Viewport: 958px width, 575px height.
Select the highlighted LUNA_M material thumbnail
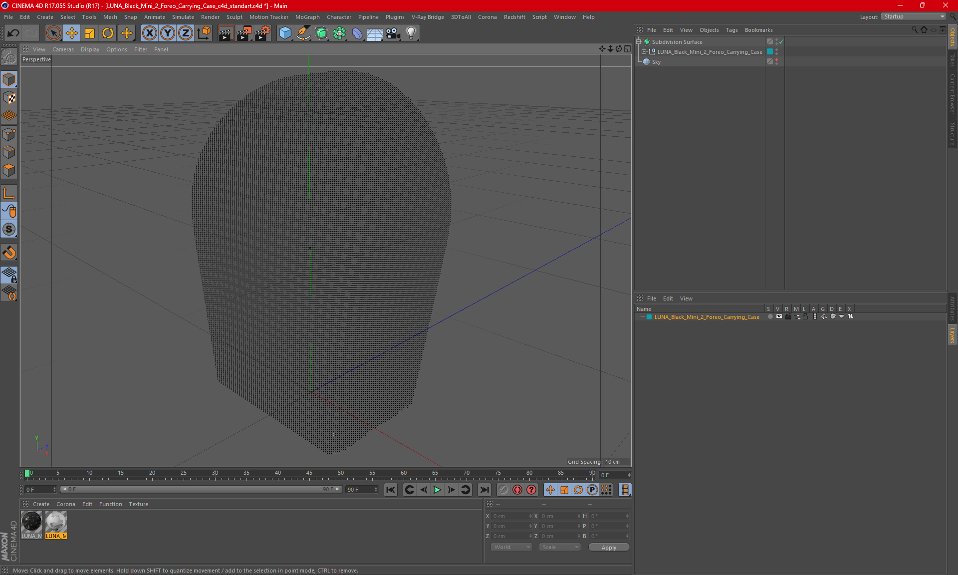[56, 525]
